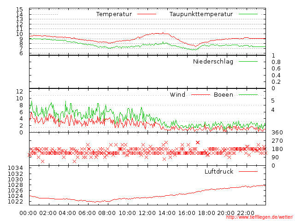Screen dimensions: 295x221
Task: Click the bold wind direction marker near 270
Action: [x=198, y=142]
